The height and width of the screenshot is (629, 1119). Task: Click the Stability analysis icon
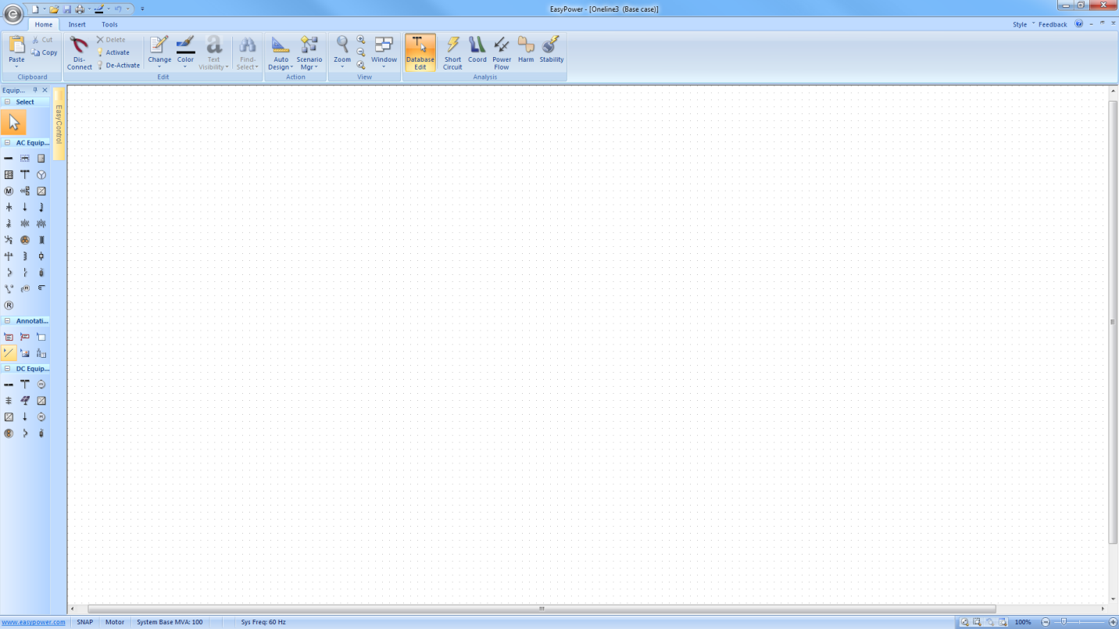(x=551, y=52)
